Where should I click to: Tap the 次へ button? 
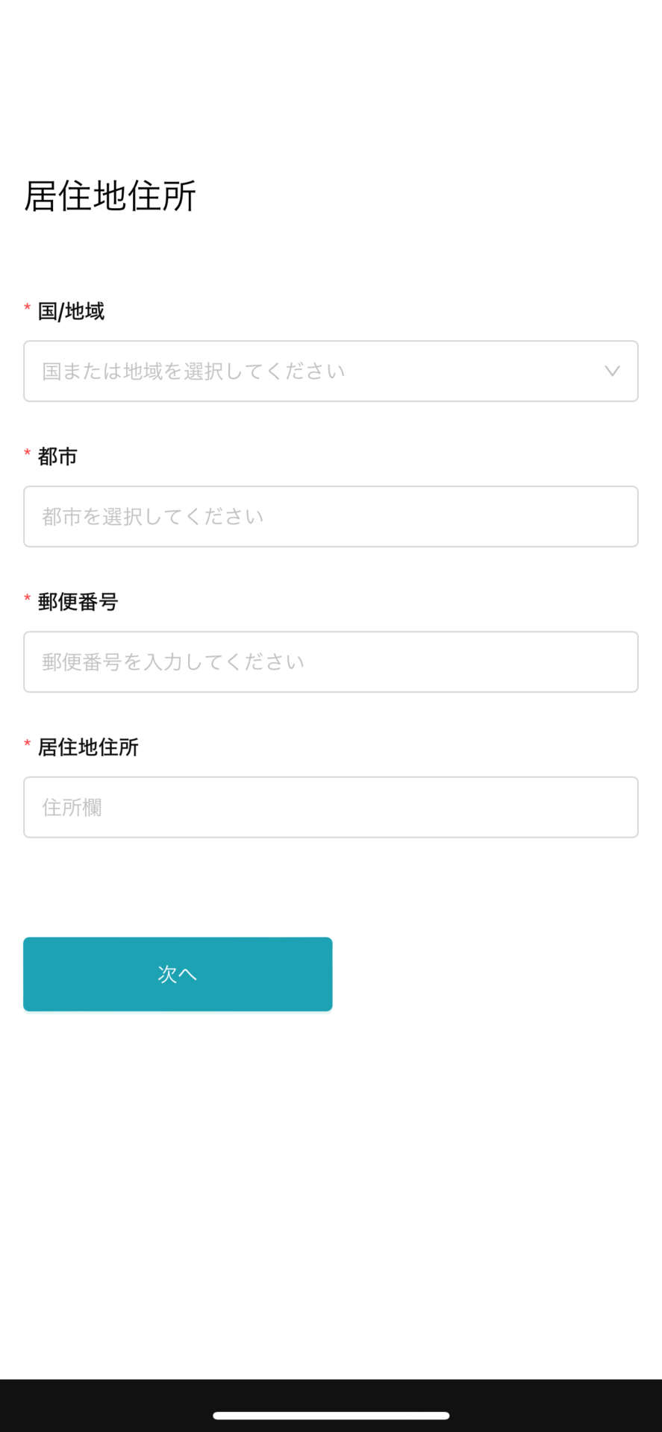click(178, 974)
